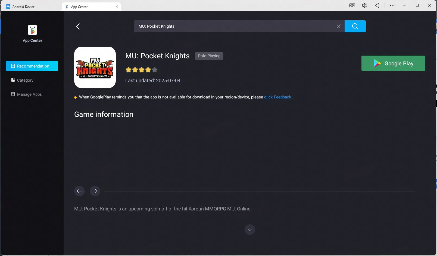The width and height of the screenshot is (437, 256).
Task: Open Manage Apps in the sidebar
Action: point(32,94)
